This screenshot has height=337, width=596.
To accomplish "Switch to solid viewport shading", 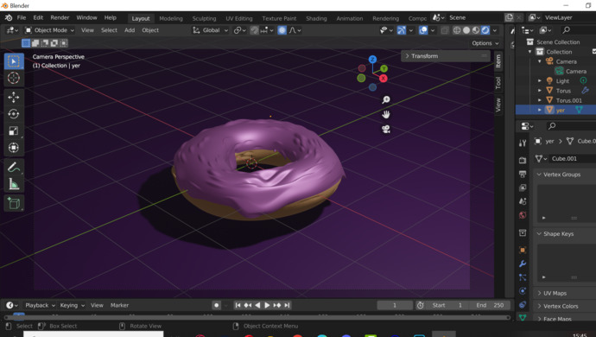I will pyautogui.click(x=466, y=30).
